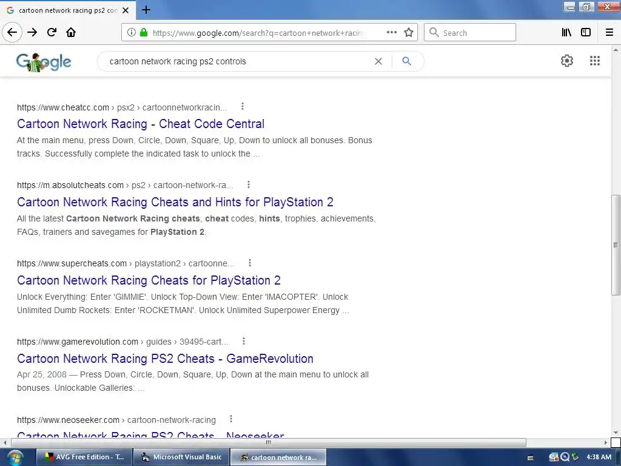Run search with the blue magnifier icon
This screenshot has height=466, width=621.
click(x=406, y=61)
